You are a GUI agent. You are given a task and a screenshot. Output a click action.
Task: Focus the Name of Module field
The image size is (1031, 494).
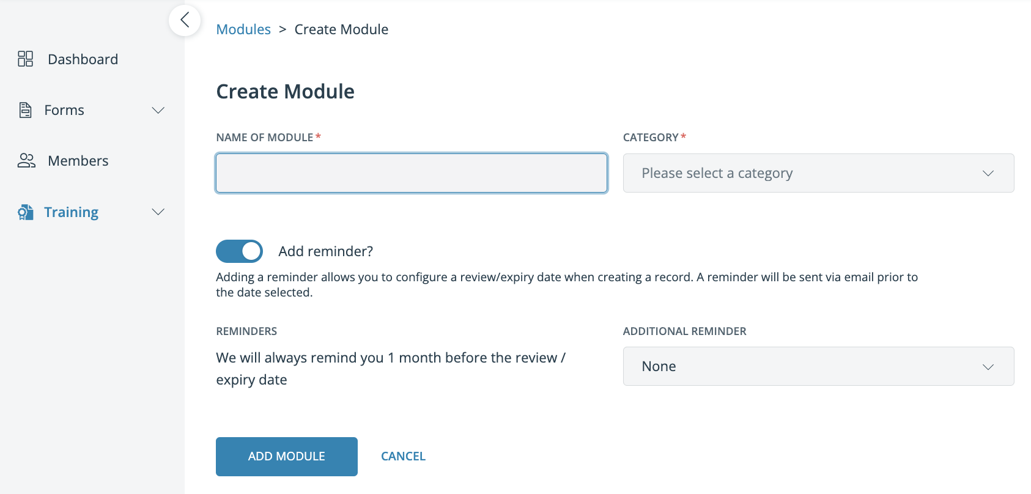[x=412, y=173]
